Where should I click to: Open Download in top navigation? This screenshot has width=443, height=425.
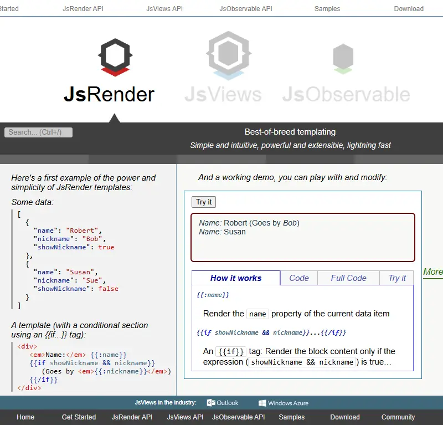pyautogui.click(x=409, y=9)
